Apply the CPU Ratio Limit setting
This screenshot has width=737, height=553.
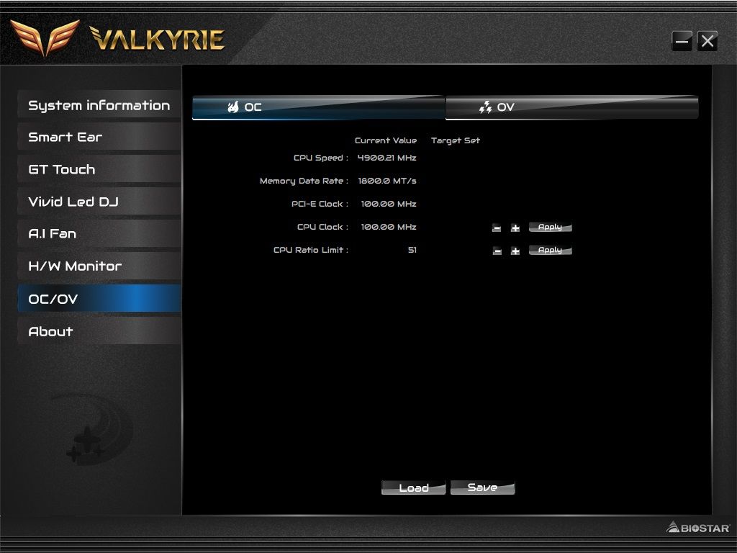coord(551,250)
